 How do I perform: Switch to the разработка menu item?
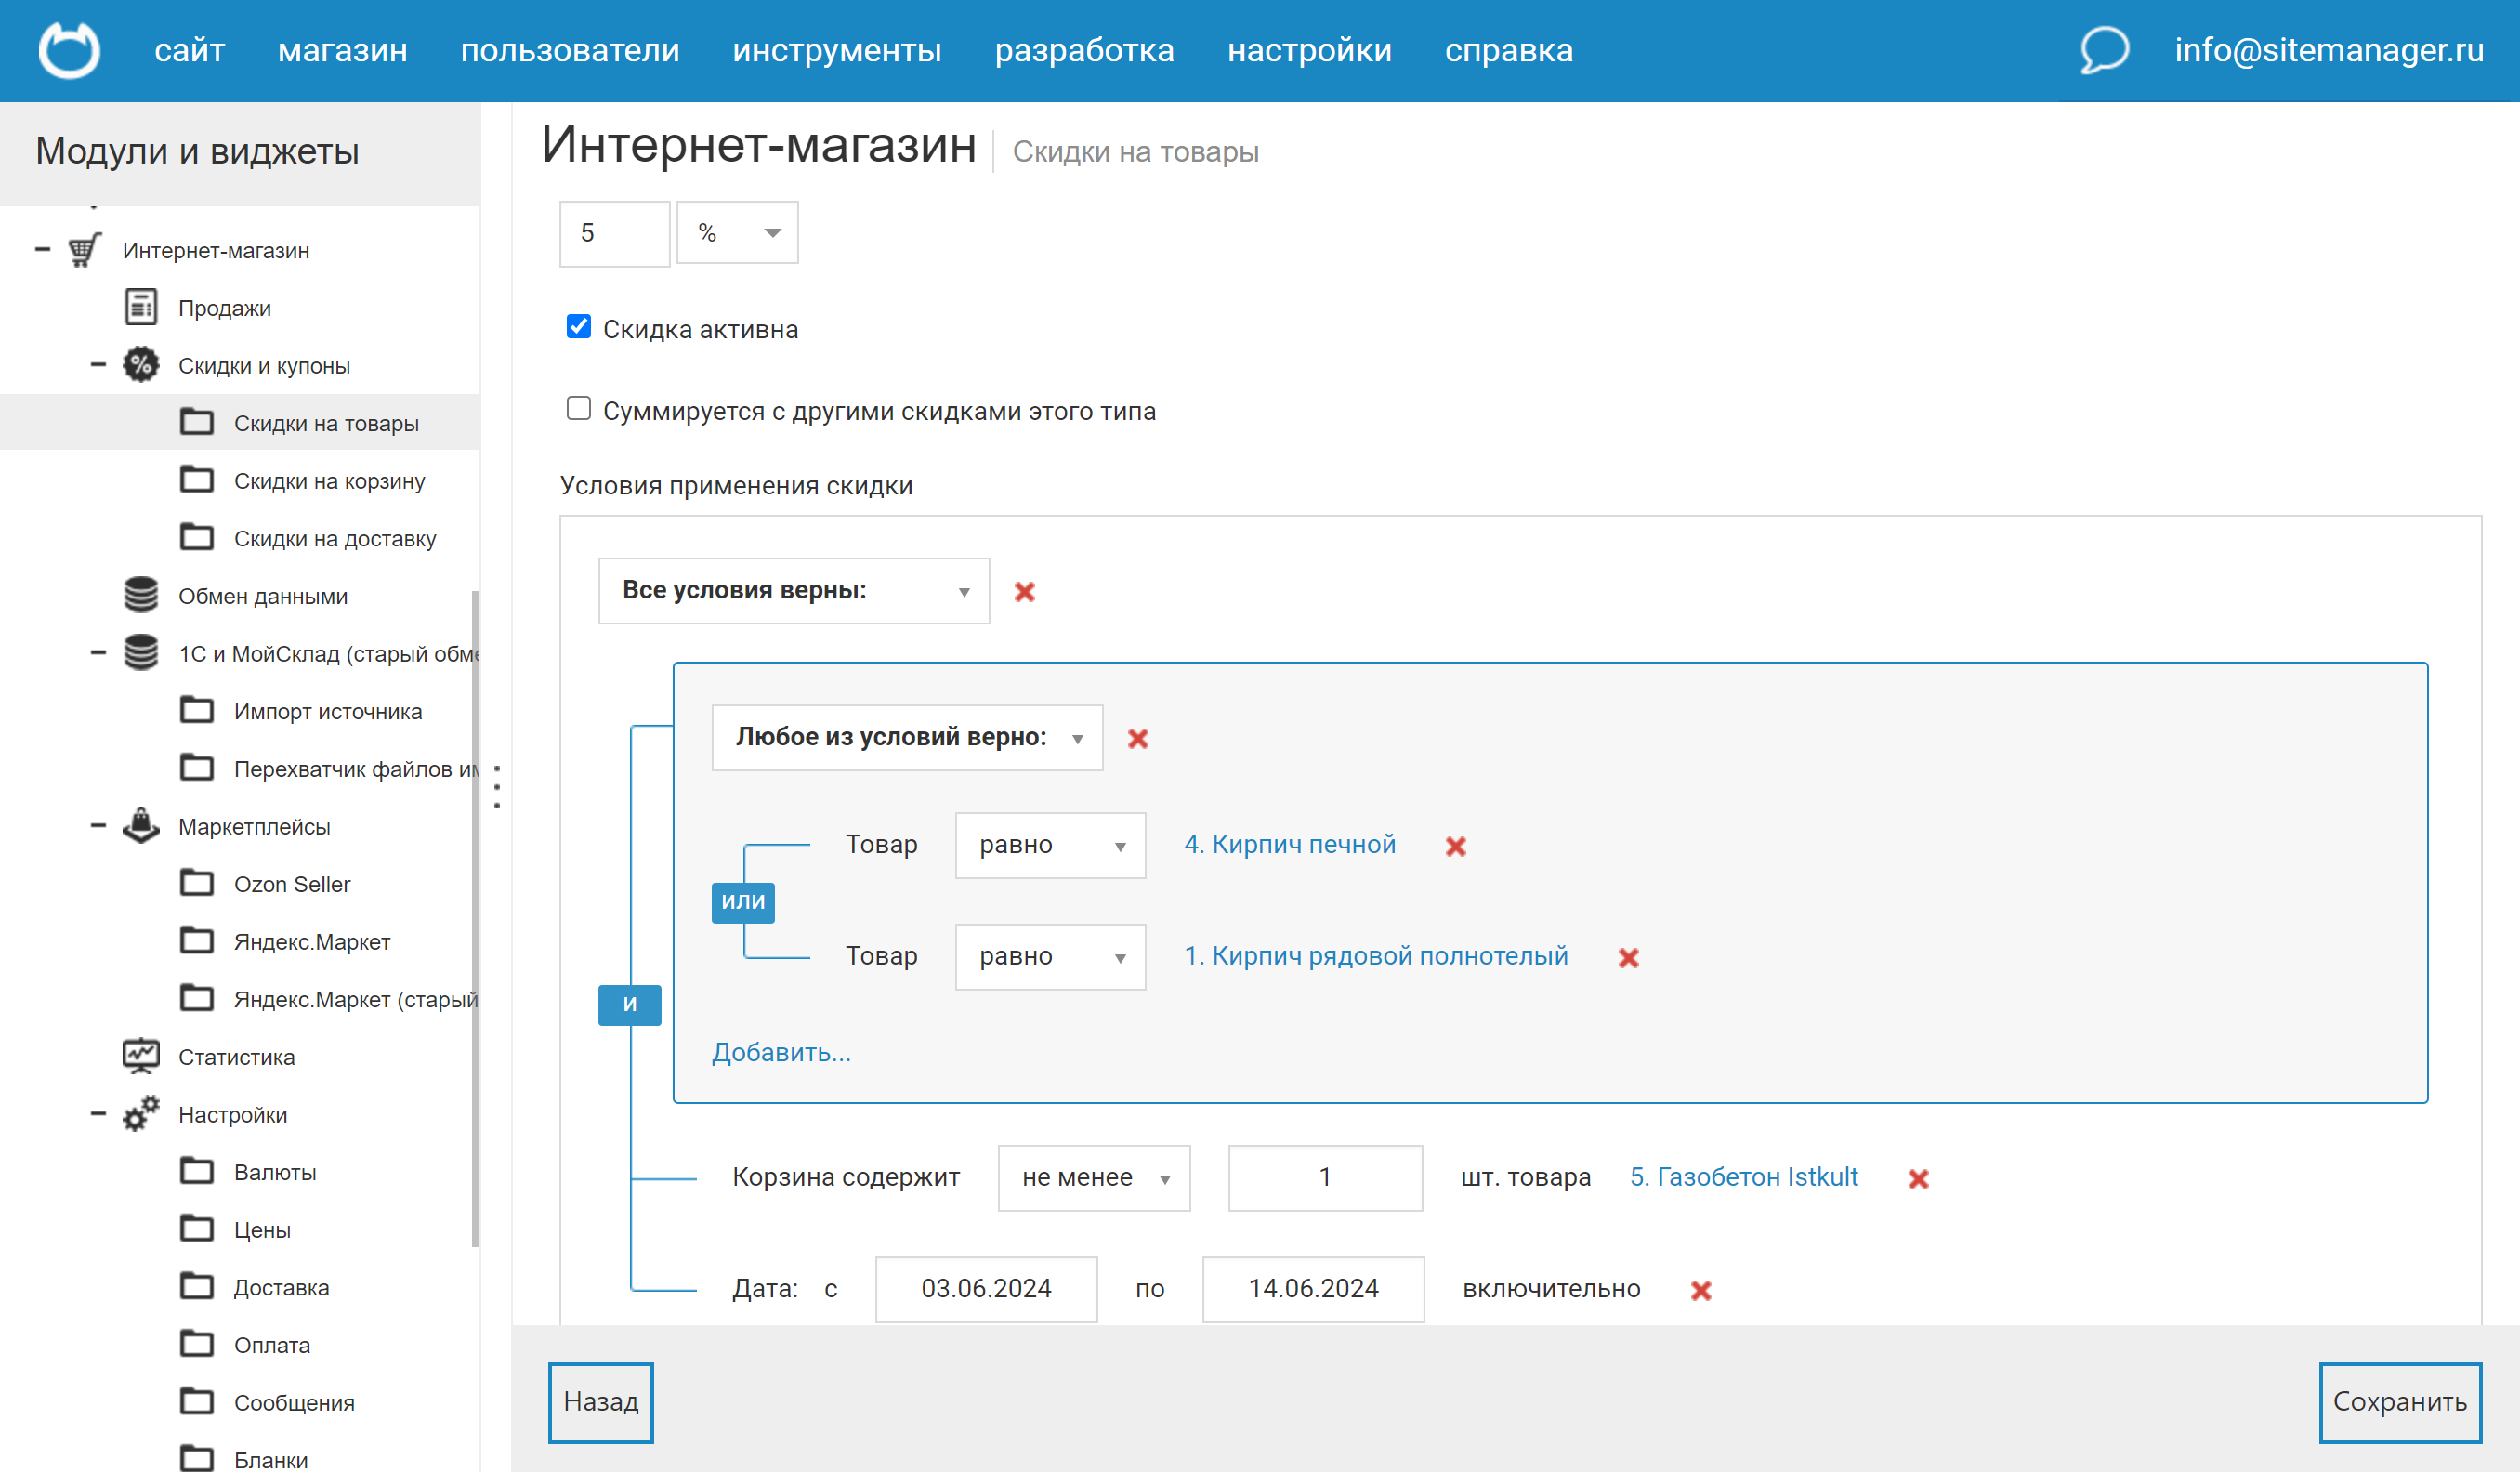point(1085,50)
